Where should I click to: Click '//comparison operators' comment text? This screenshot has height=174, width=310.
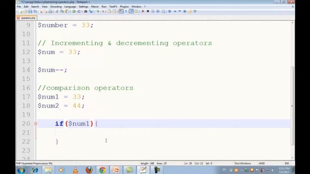tap(85, 88)
